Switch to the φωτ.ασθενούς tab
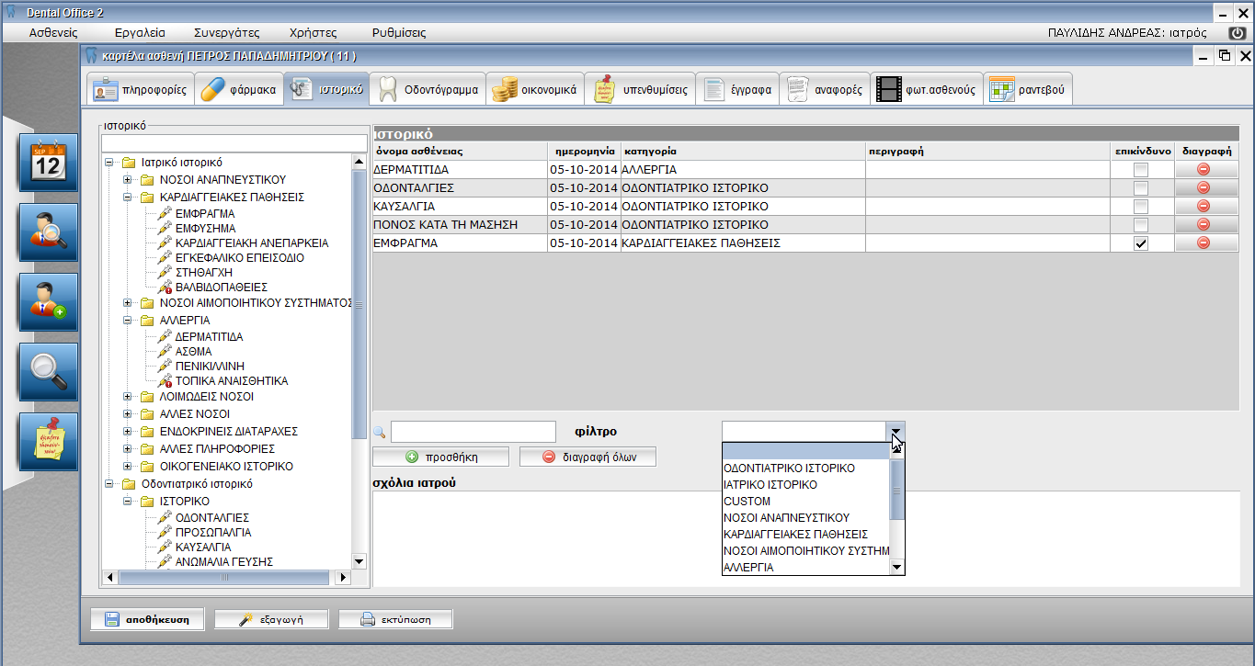Viewport: 1255px width, 666px height. point(927,90)
